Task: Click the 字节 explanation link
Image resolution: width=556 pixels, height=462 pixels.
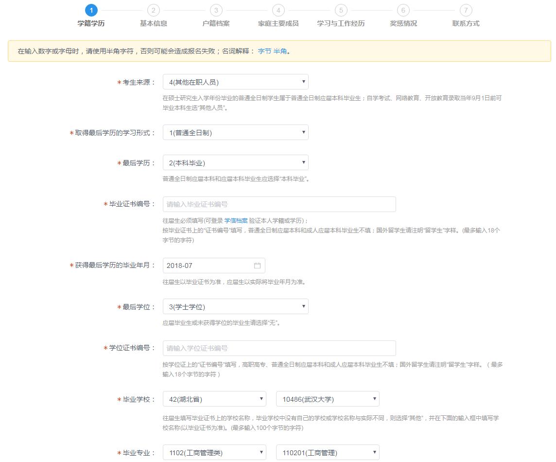Action: 264,51
